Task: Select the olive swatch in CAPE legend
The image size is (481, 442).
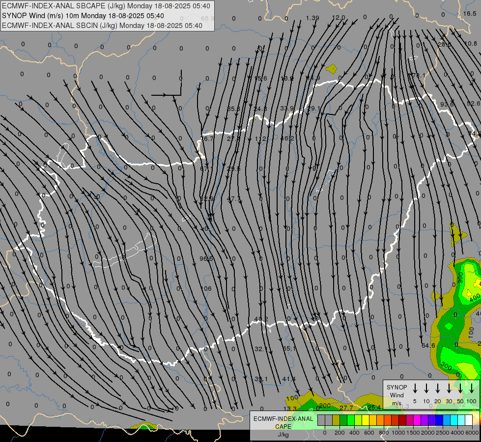Action: pyautogui.click(x=336, y=420)
